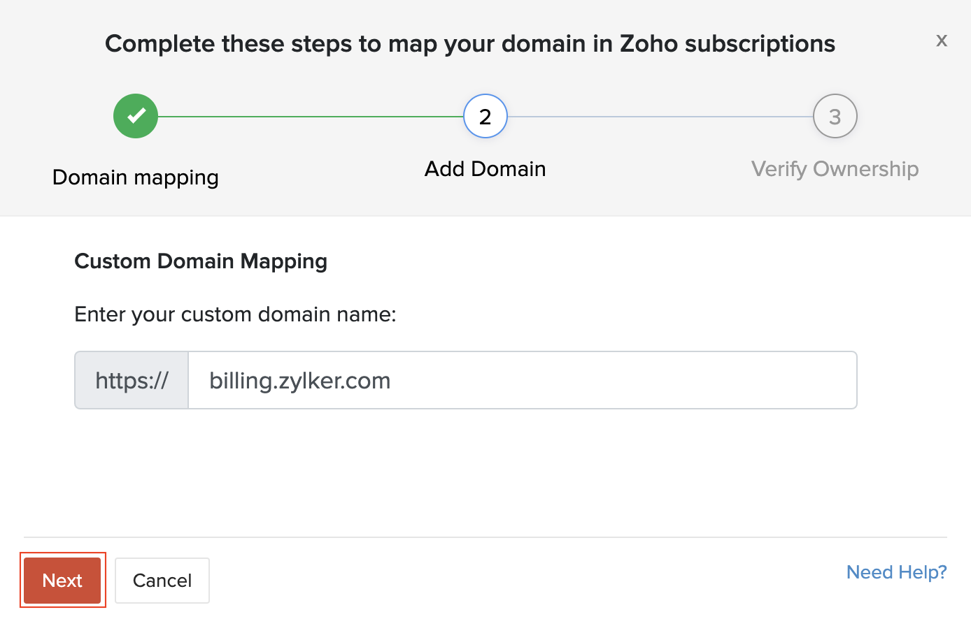Click the https:// prefix box

coord(132,380)
